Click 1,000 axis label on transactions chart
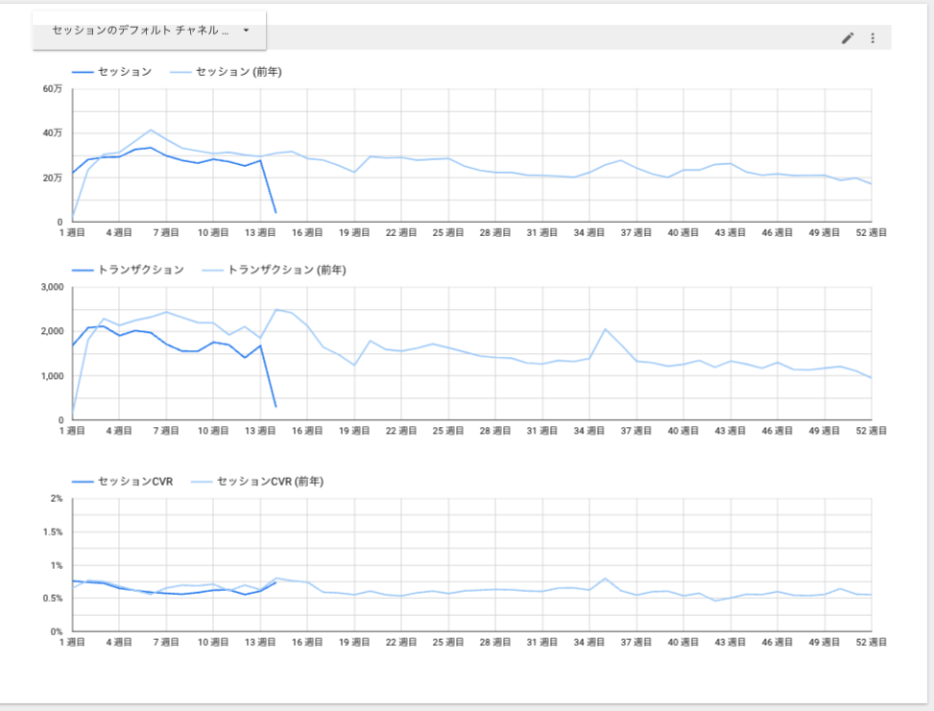The height and width of the screenshot is (711, 934). point(53,376)
